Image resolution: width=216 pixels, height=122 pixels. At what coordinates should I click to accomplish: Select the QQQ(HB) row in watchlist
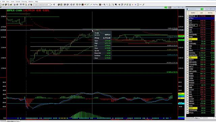pyautogui.click(x=201, y=35)
